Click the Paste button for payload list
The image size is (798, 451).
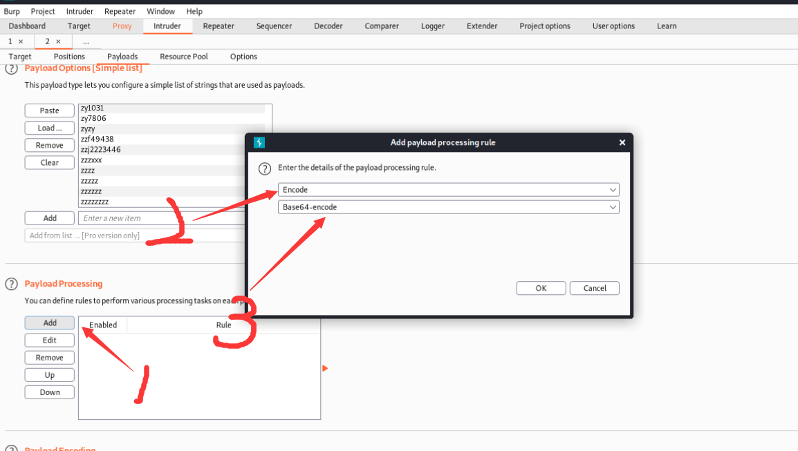(49, 111)
